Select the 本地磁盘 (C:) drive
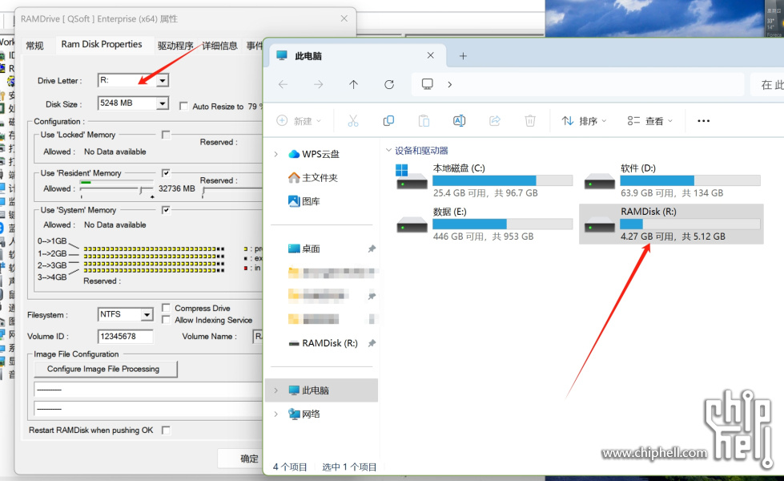Viewport: 784px width, 481px height. pyautogui.click(x=484, y=180)
